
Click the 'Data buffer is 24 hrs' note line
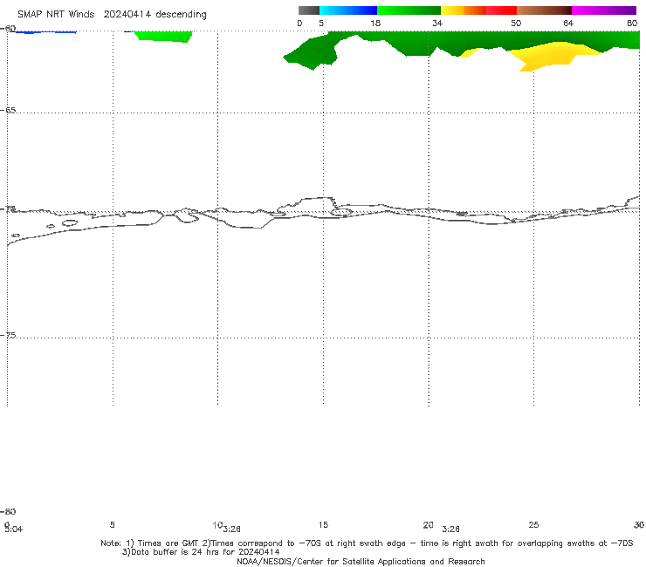pos(201,552)
